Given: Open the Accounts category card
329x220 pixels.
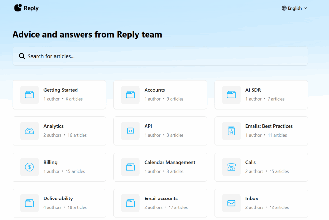Looking at the screenshot, I should pyautogui.click(x=160, y=95).
